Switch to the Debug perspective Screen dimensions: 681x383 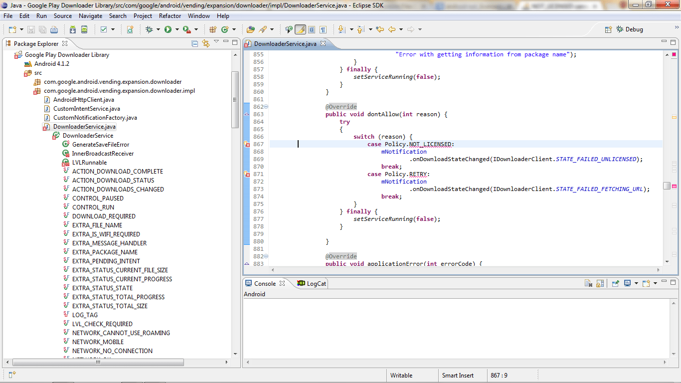pyautogui.click(x=630, y=29)
